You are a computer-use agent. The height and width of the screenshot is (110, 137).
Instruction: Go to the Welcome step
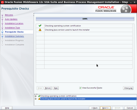pyautogui.click(x=9, y=15)
